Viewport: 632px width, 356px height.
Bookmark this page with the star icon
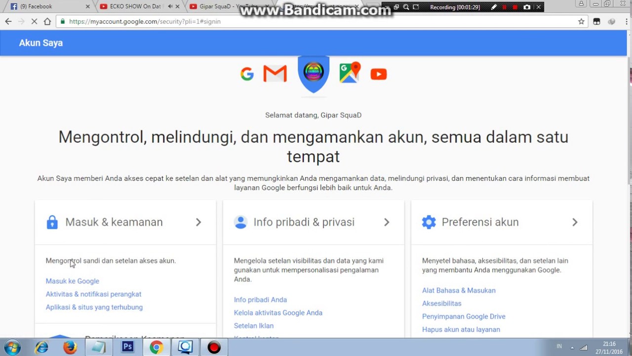click(x=581, y=21)
